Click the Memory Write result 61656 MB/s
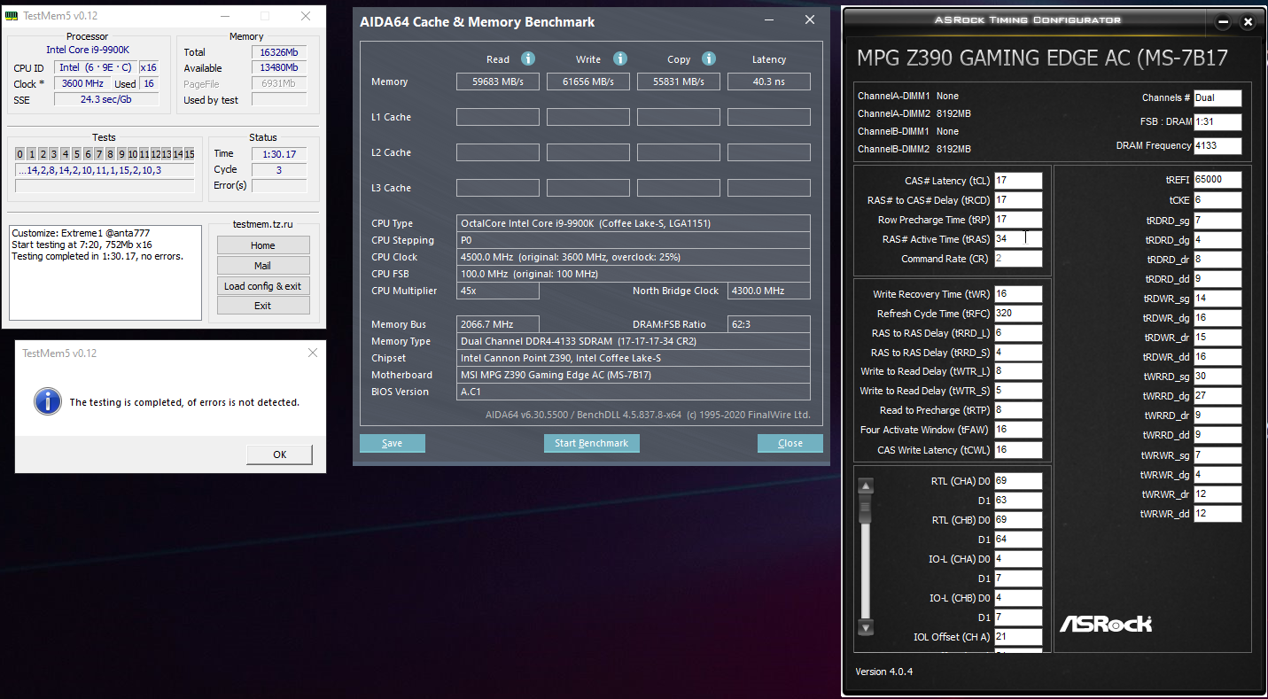1268x699 pixels. [588, 82]
